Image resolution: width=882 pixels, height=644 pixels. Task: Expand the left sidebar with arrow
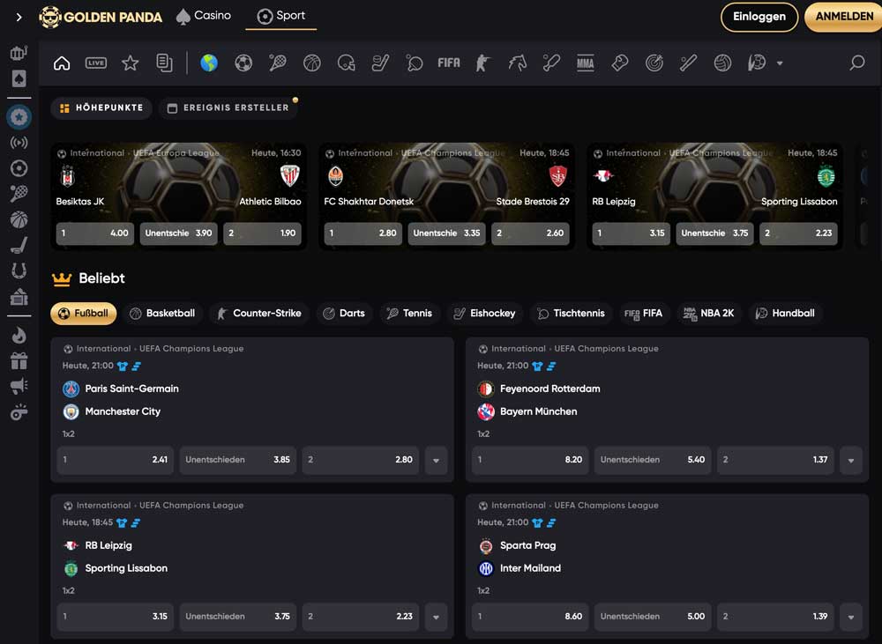[19, 18]
